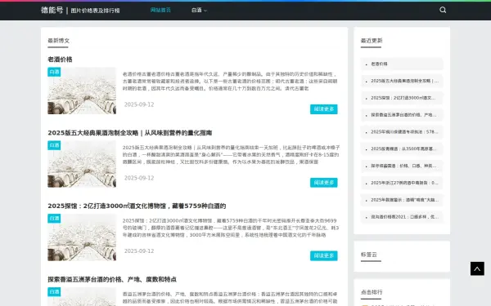Open the 2025探馆：2亿打造3000㎡酒文化博物馆 article title
This screenshot has height=306, width=491.
click(x=137, y=206)
